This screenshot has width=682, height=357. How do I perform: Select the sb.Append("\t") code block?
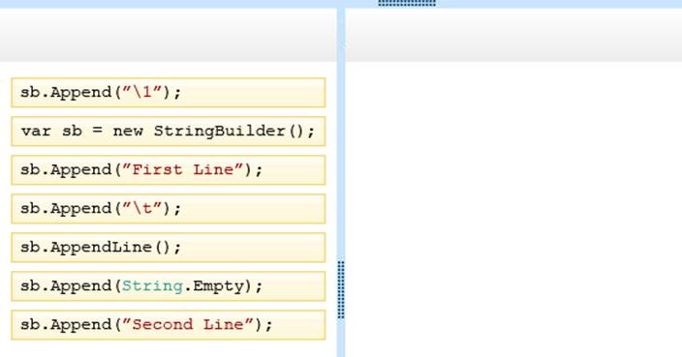point(169,208)
